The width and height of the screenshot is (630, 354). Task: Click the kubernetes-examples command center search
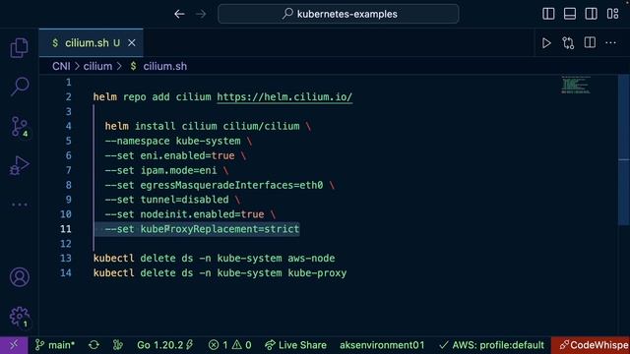coord(339,14)
